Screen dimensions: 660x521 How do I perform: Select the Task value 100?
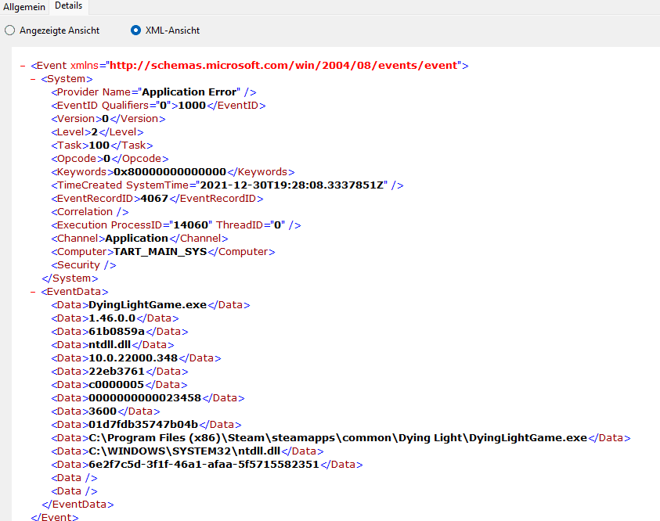pos(99,146)
